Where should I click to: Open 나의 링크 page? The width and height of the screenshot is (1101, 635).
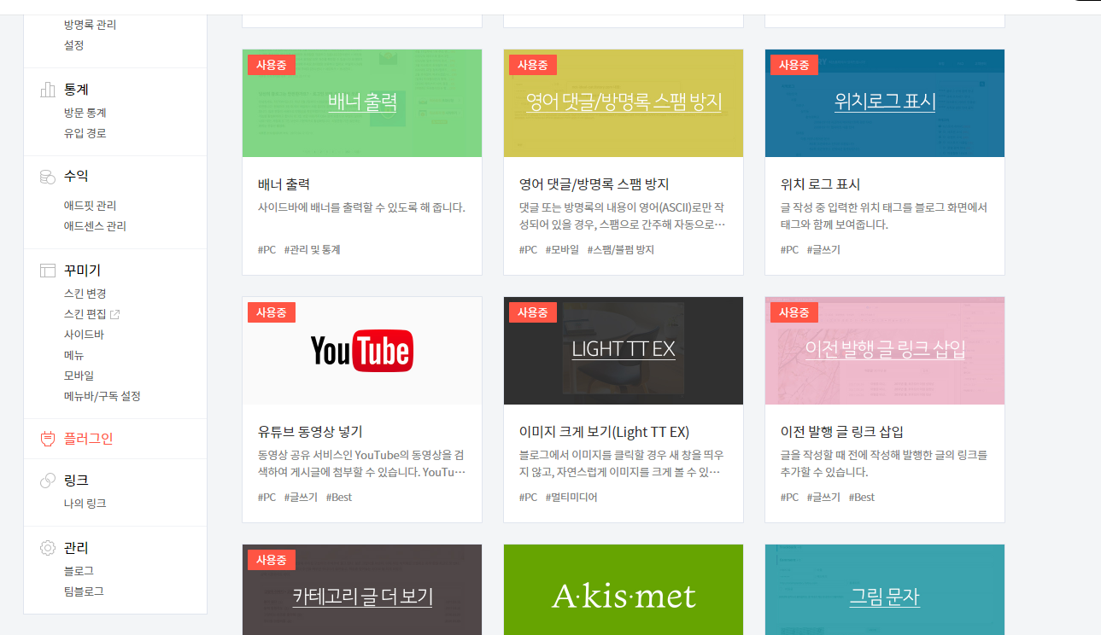click(85, 504)
